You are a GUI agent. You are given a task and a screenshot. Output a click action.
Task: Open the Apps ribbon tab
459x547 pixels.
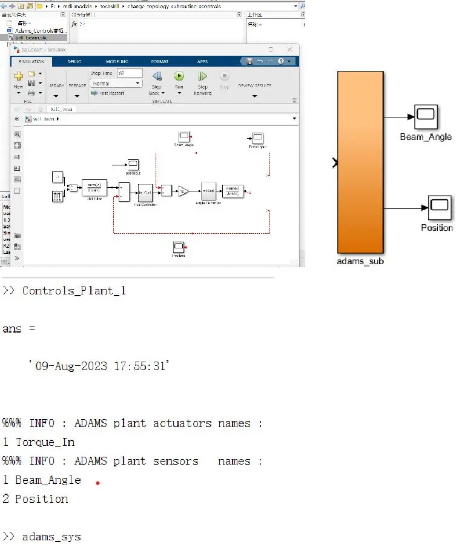(202, 61)
